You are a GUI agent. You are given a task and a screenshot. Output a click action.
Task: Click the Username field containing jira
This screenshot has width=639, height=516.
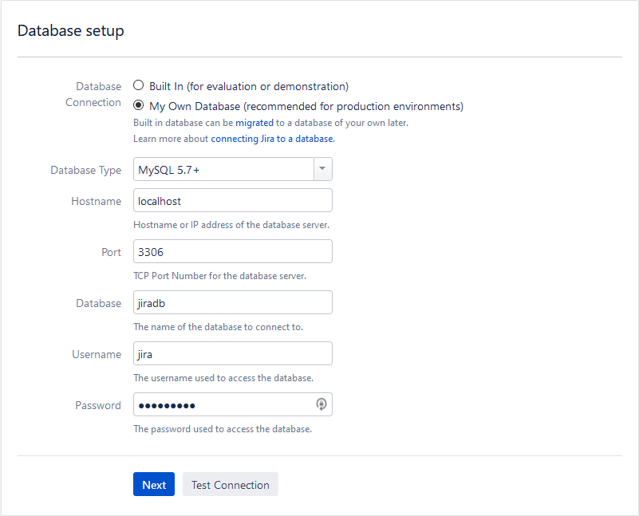(232, 354)
